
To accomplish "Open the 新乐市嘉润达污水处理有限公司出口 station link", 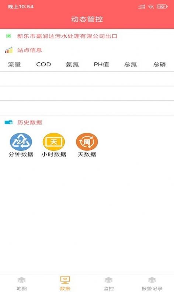I will coord(67,36).
